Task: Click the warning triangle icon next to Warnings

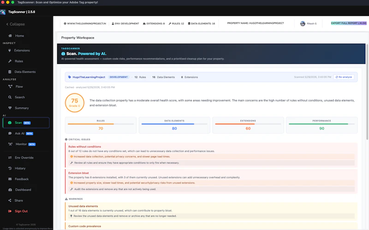Action: (66, 199)
